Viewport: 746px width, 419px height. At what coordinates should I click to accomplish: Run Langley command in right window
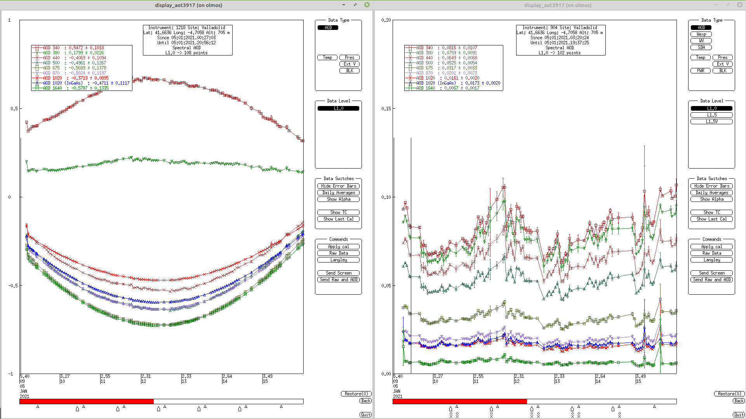click(711, 260)
